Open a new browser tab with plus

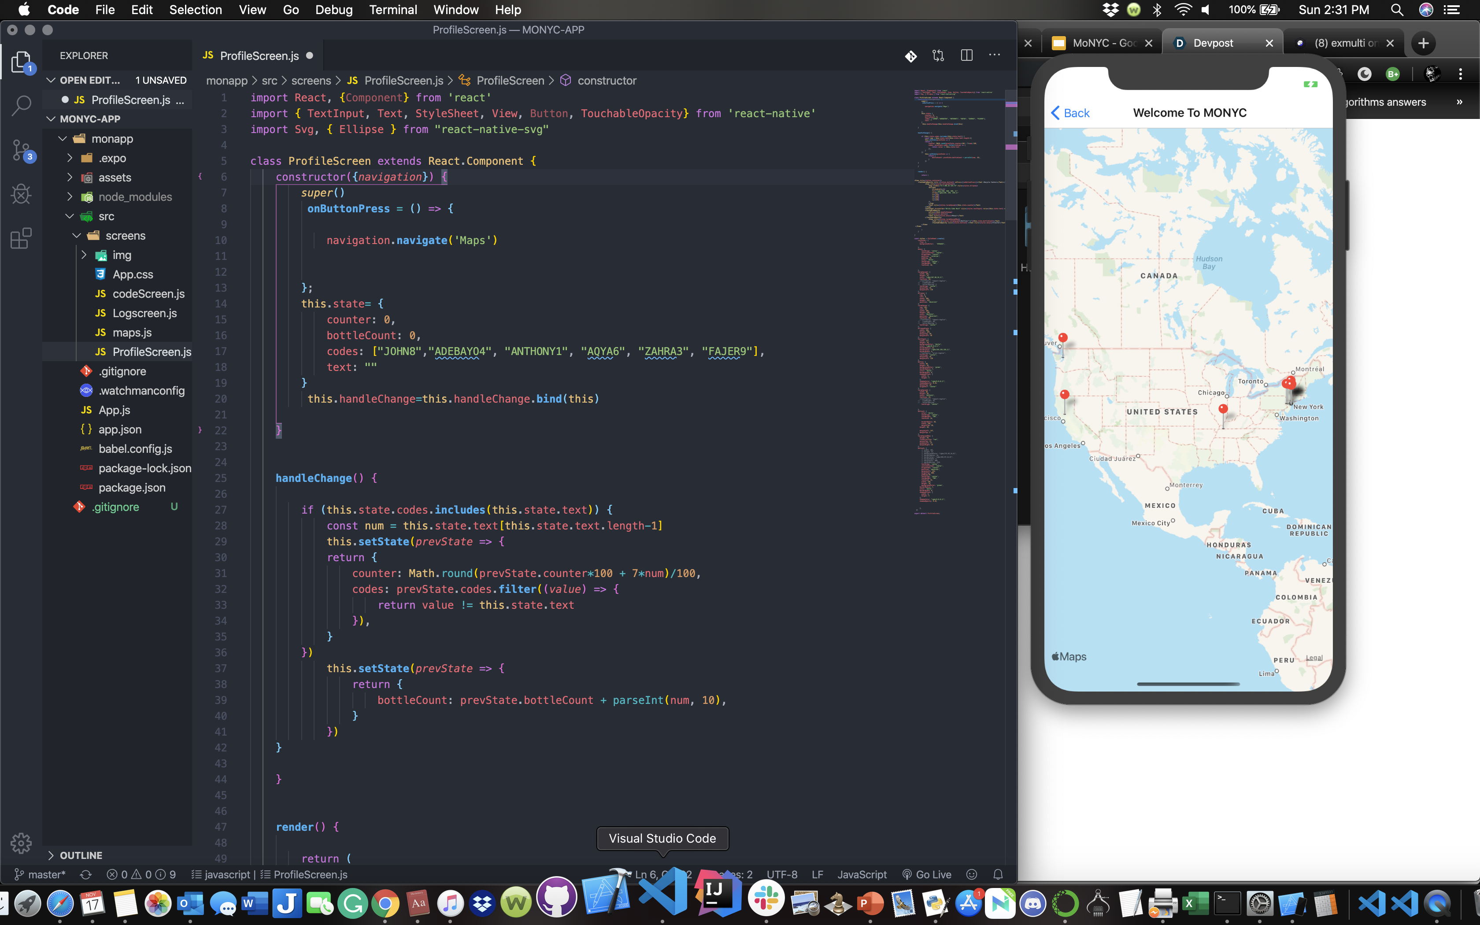click(x=1423, y=43)
